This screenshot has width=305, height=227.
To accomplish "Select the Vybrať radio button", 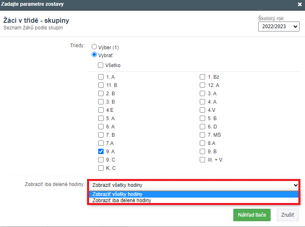I will pyautogui.click(x=94, y=55).
